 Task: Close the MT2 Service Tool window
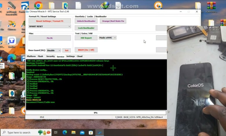point(197,12)
